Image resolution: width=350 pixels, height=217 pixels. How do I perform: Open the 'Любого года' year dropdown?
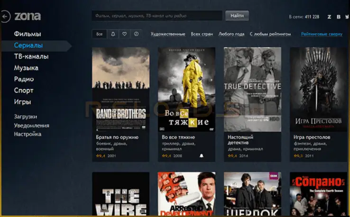click(231, 34)
